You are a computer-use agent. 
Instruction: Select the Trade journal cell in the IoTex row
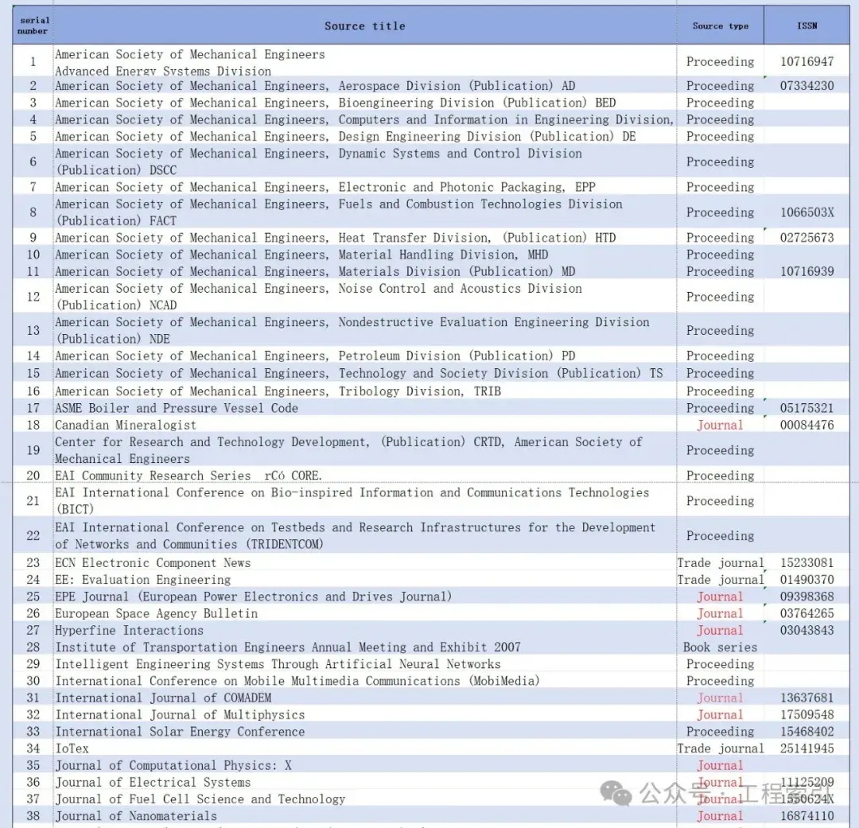tap(720, 748)
